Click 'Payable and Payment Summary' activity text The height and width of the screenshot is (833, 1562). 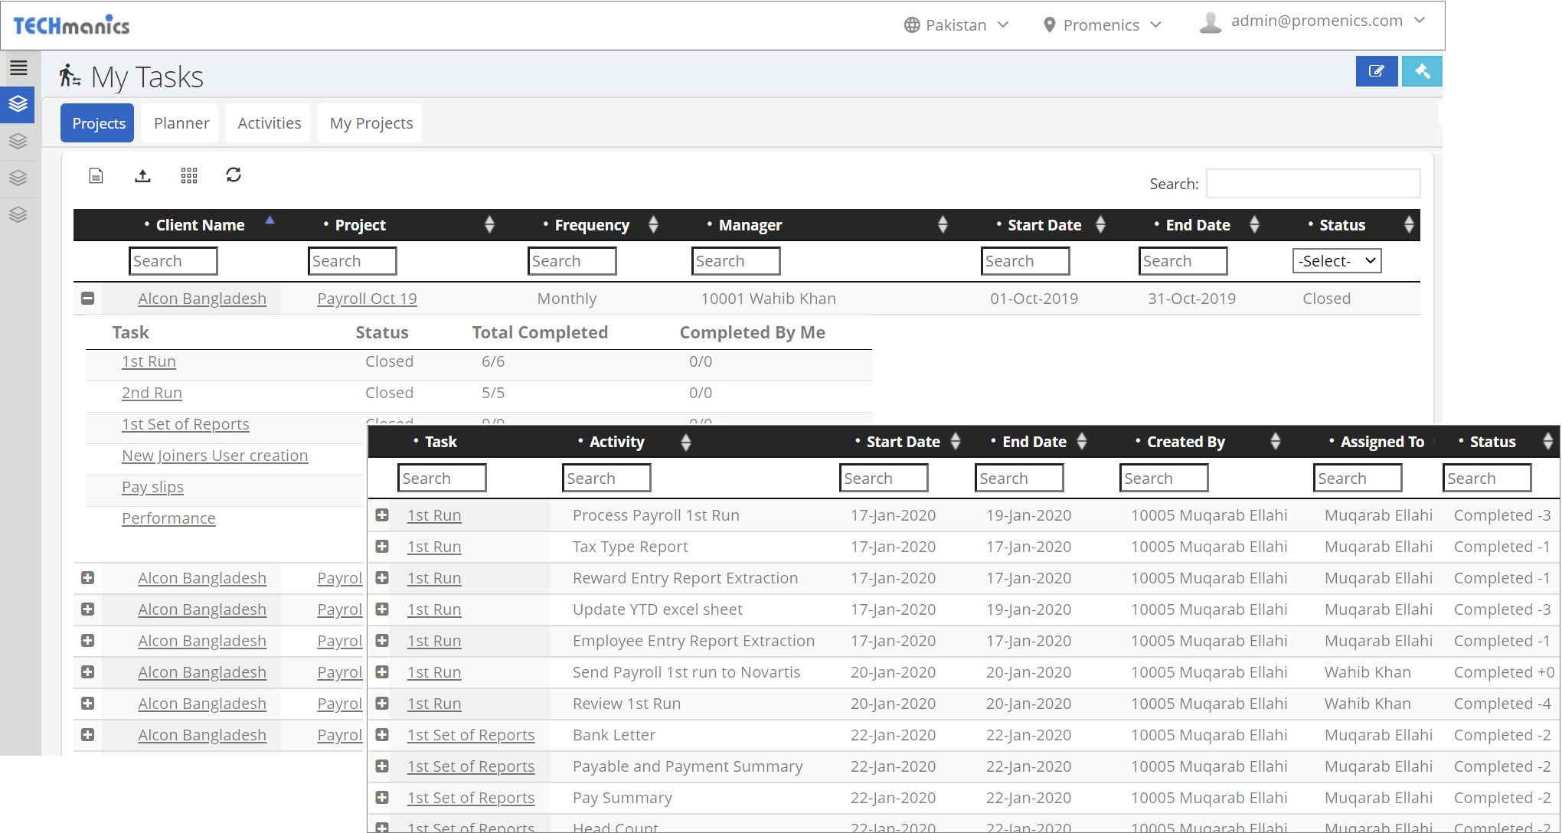coord(688,766)
